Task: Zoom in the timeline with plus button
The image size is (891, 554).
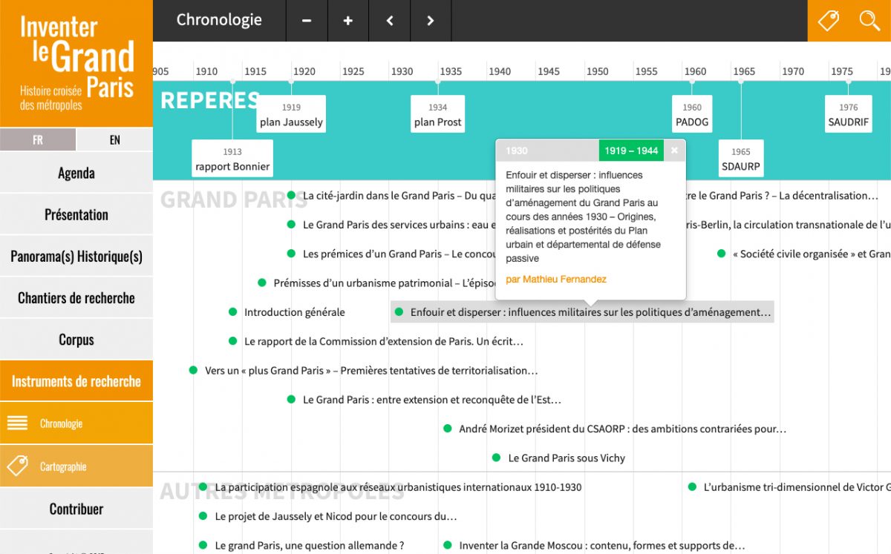Action: [347, 21]
